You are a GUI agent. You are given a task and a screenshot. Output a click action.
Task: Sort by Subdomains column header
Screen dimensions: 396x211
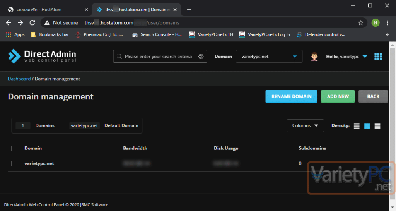pyautogui.click(x=312, y=148)
